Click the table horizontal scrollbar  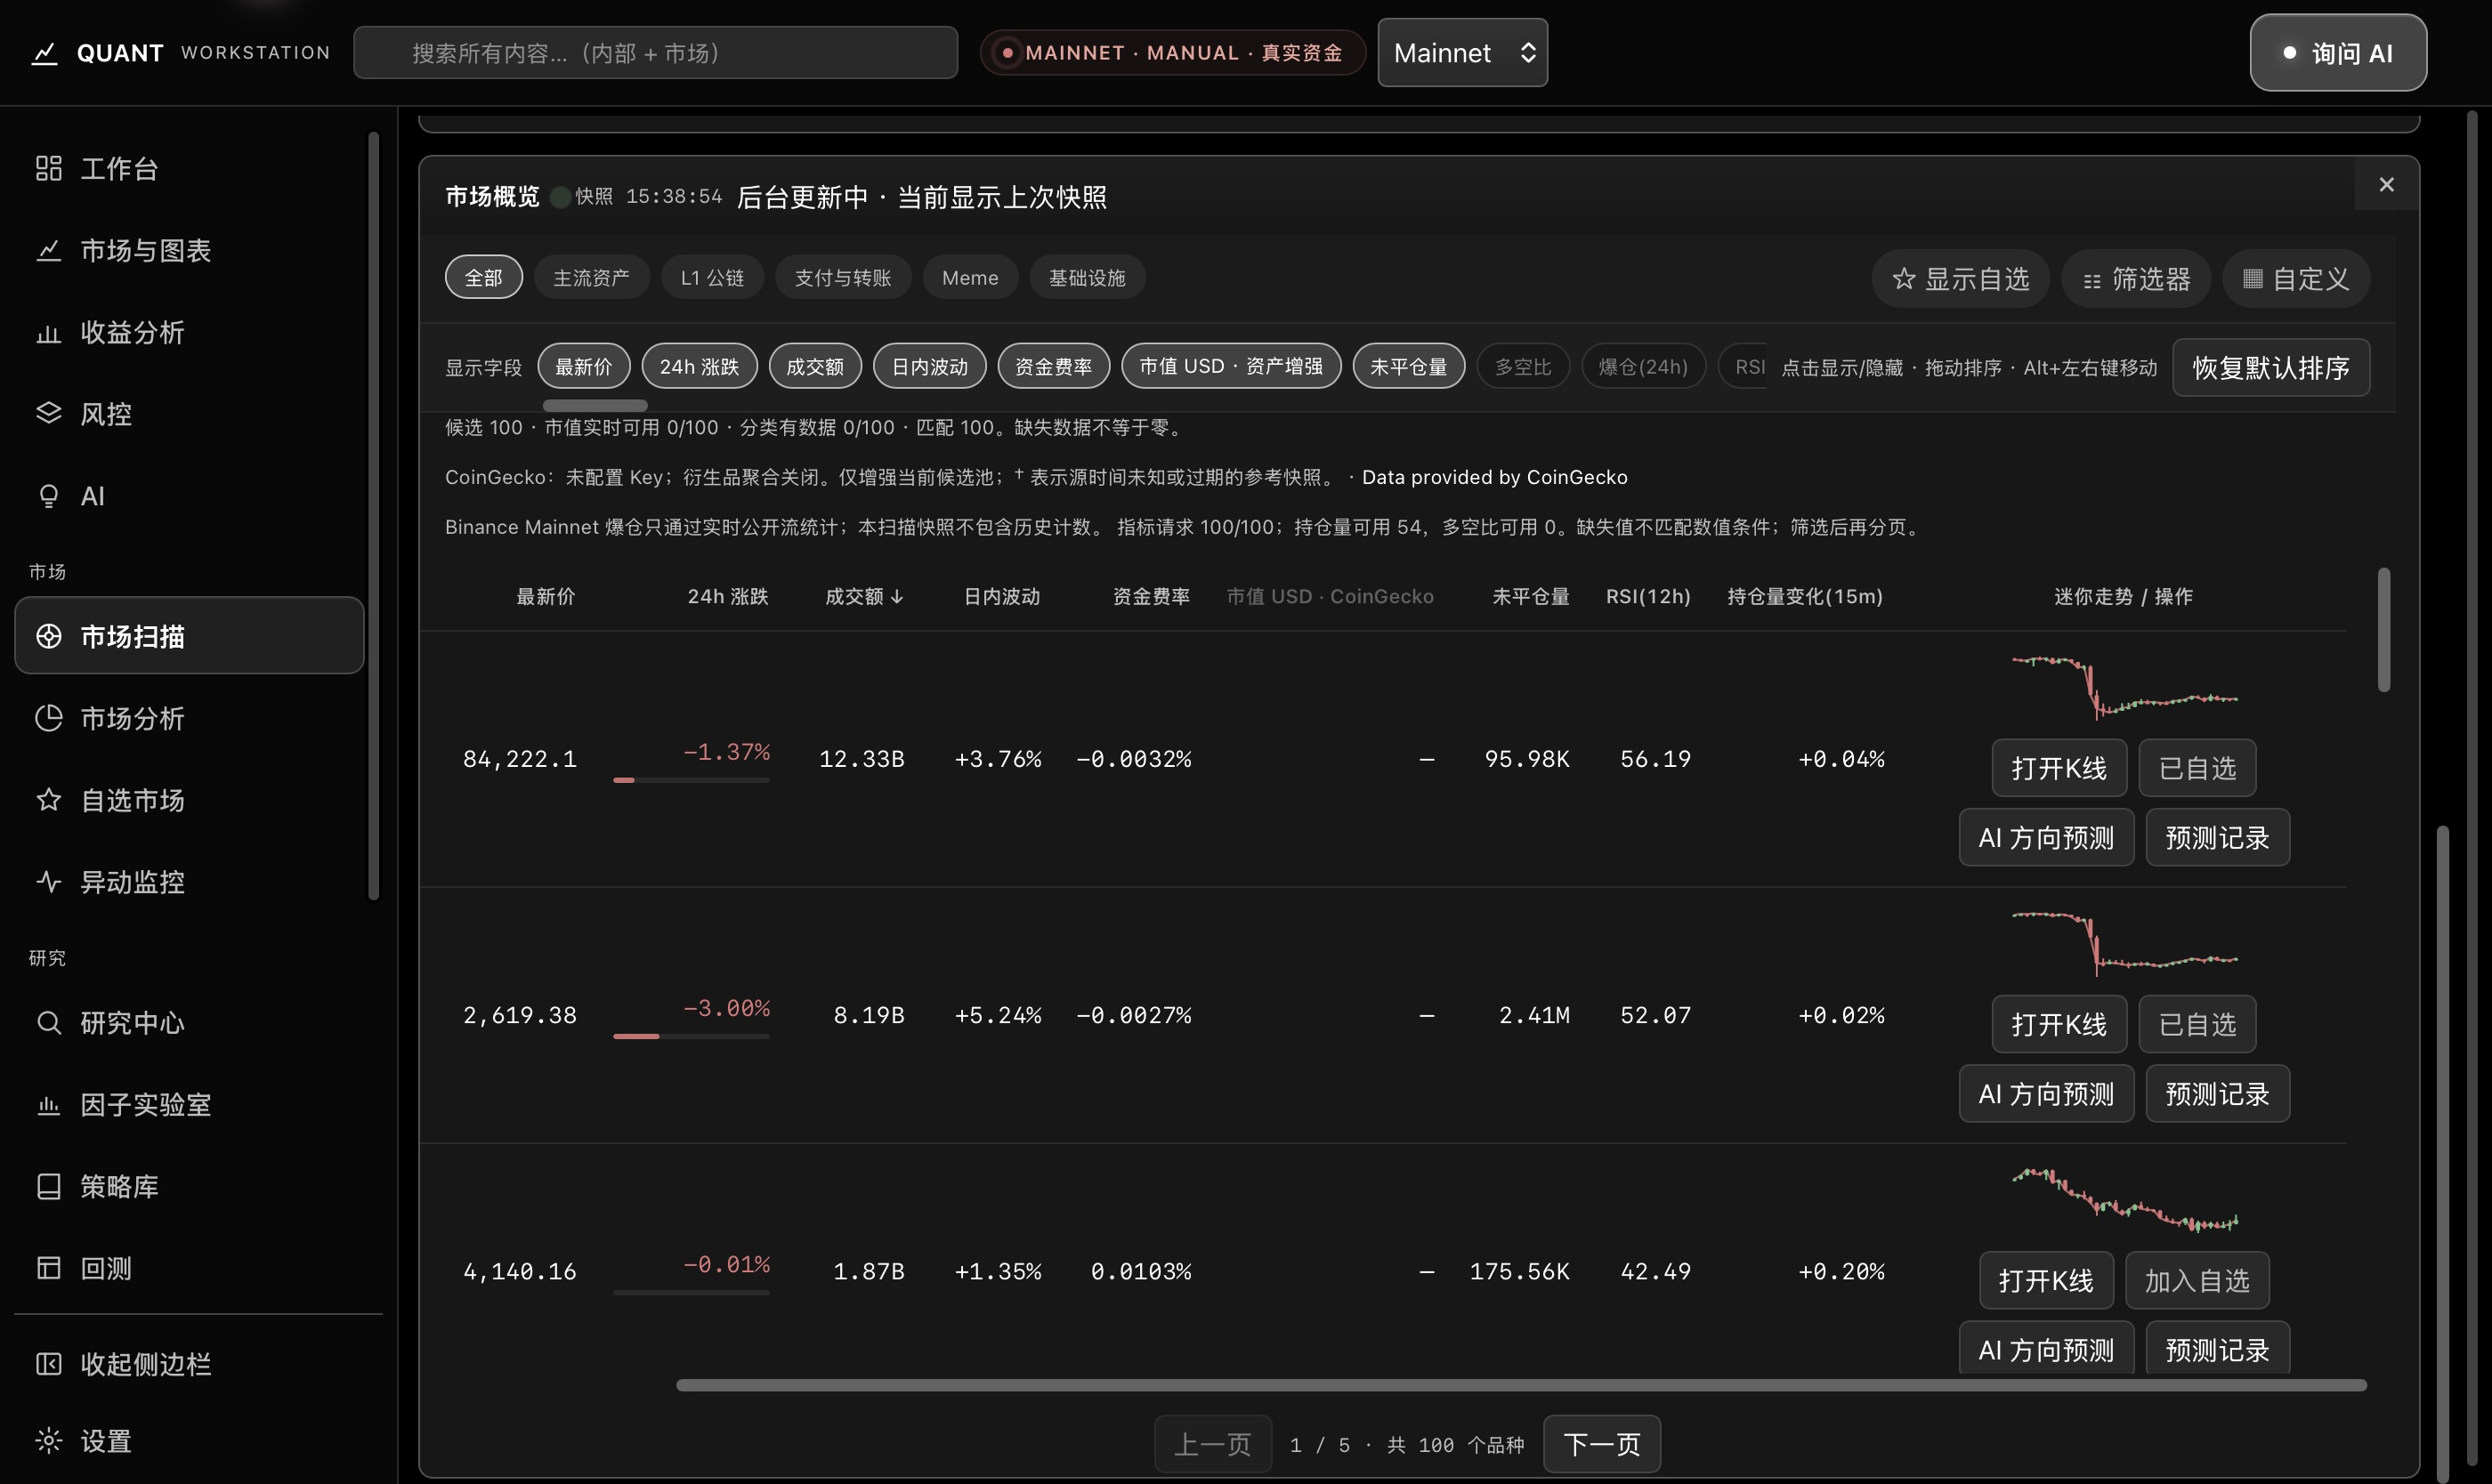click(x=1521, y=1385)
